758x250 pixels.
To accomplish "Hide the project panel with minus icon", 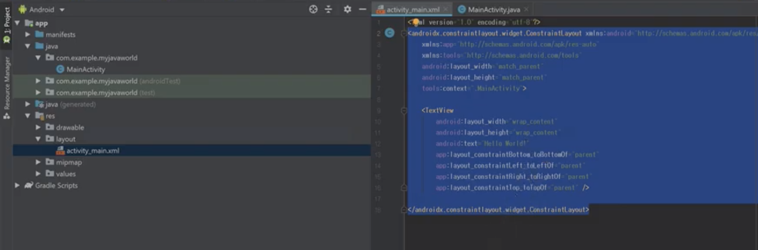I will coord(363,9).
